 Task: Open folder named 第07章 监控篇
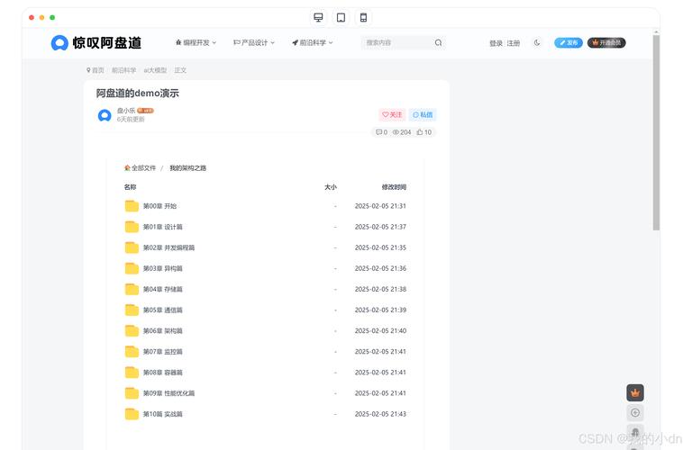point(163,352)
